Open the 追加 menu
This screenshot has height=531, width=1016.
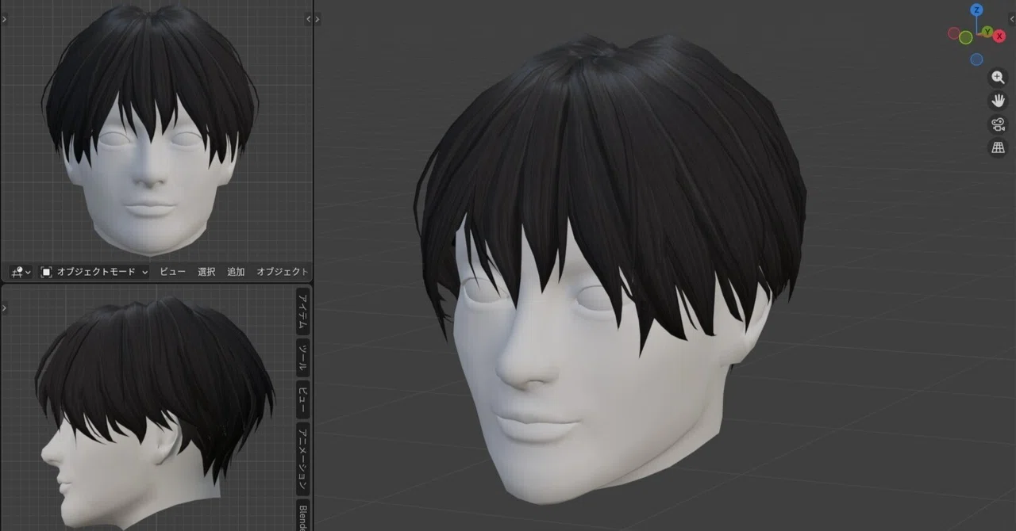(x=236, y=272)
